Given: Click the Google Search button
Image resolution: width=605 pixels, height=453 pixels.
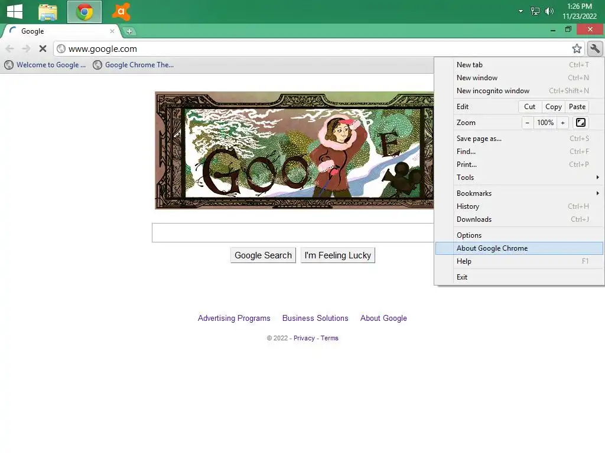Looking at the screenshot, I should [263, 255].
